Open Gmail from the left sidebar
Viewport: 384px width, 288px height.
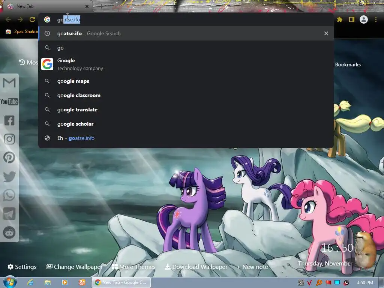pyautogui.click(x=9, y=82)
